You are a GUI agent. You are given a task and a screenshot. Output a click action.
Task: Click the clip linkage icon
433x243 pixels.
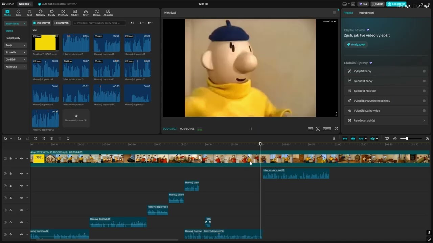[361, 139]
